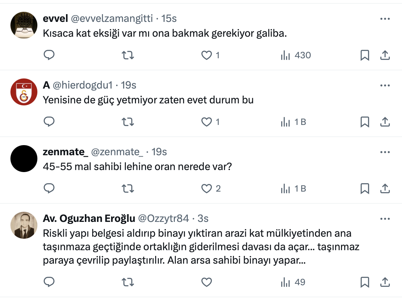Bookmark the Riskli yapı belgesi tweet
This screenshot has height=299, width=402.
tap(365, 282)
